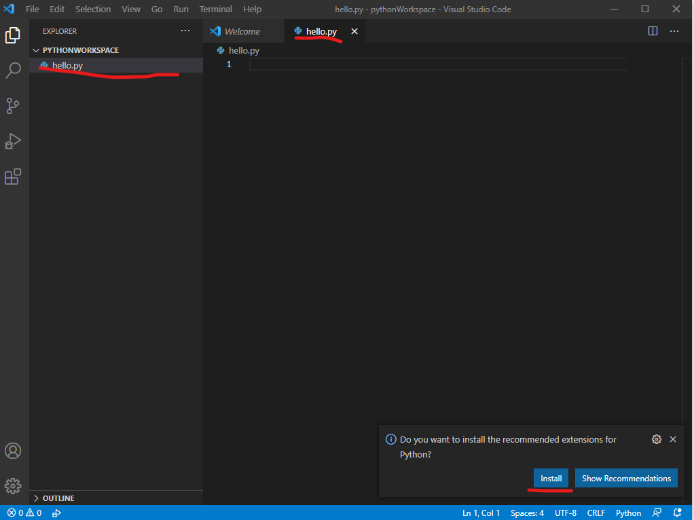Maximize the Visual Studio Code window
This screenshot has width=694, height=520.
(x=645, y=9)
